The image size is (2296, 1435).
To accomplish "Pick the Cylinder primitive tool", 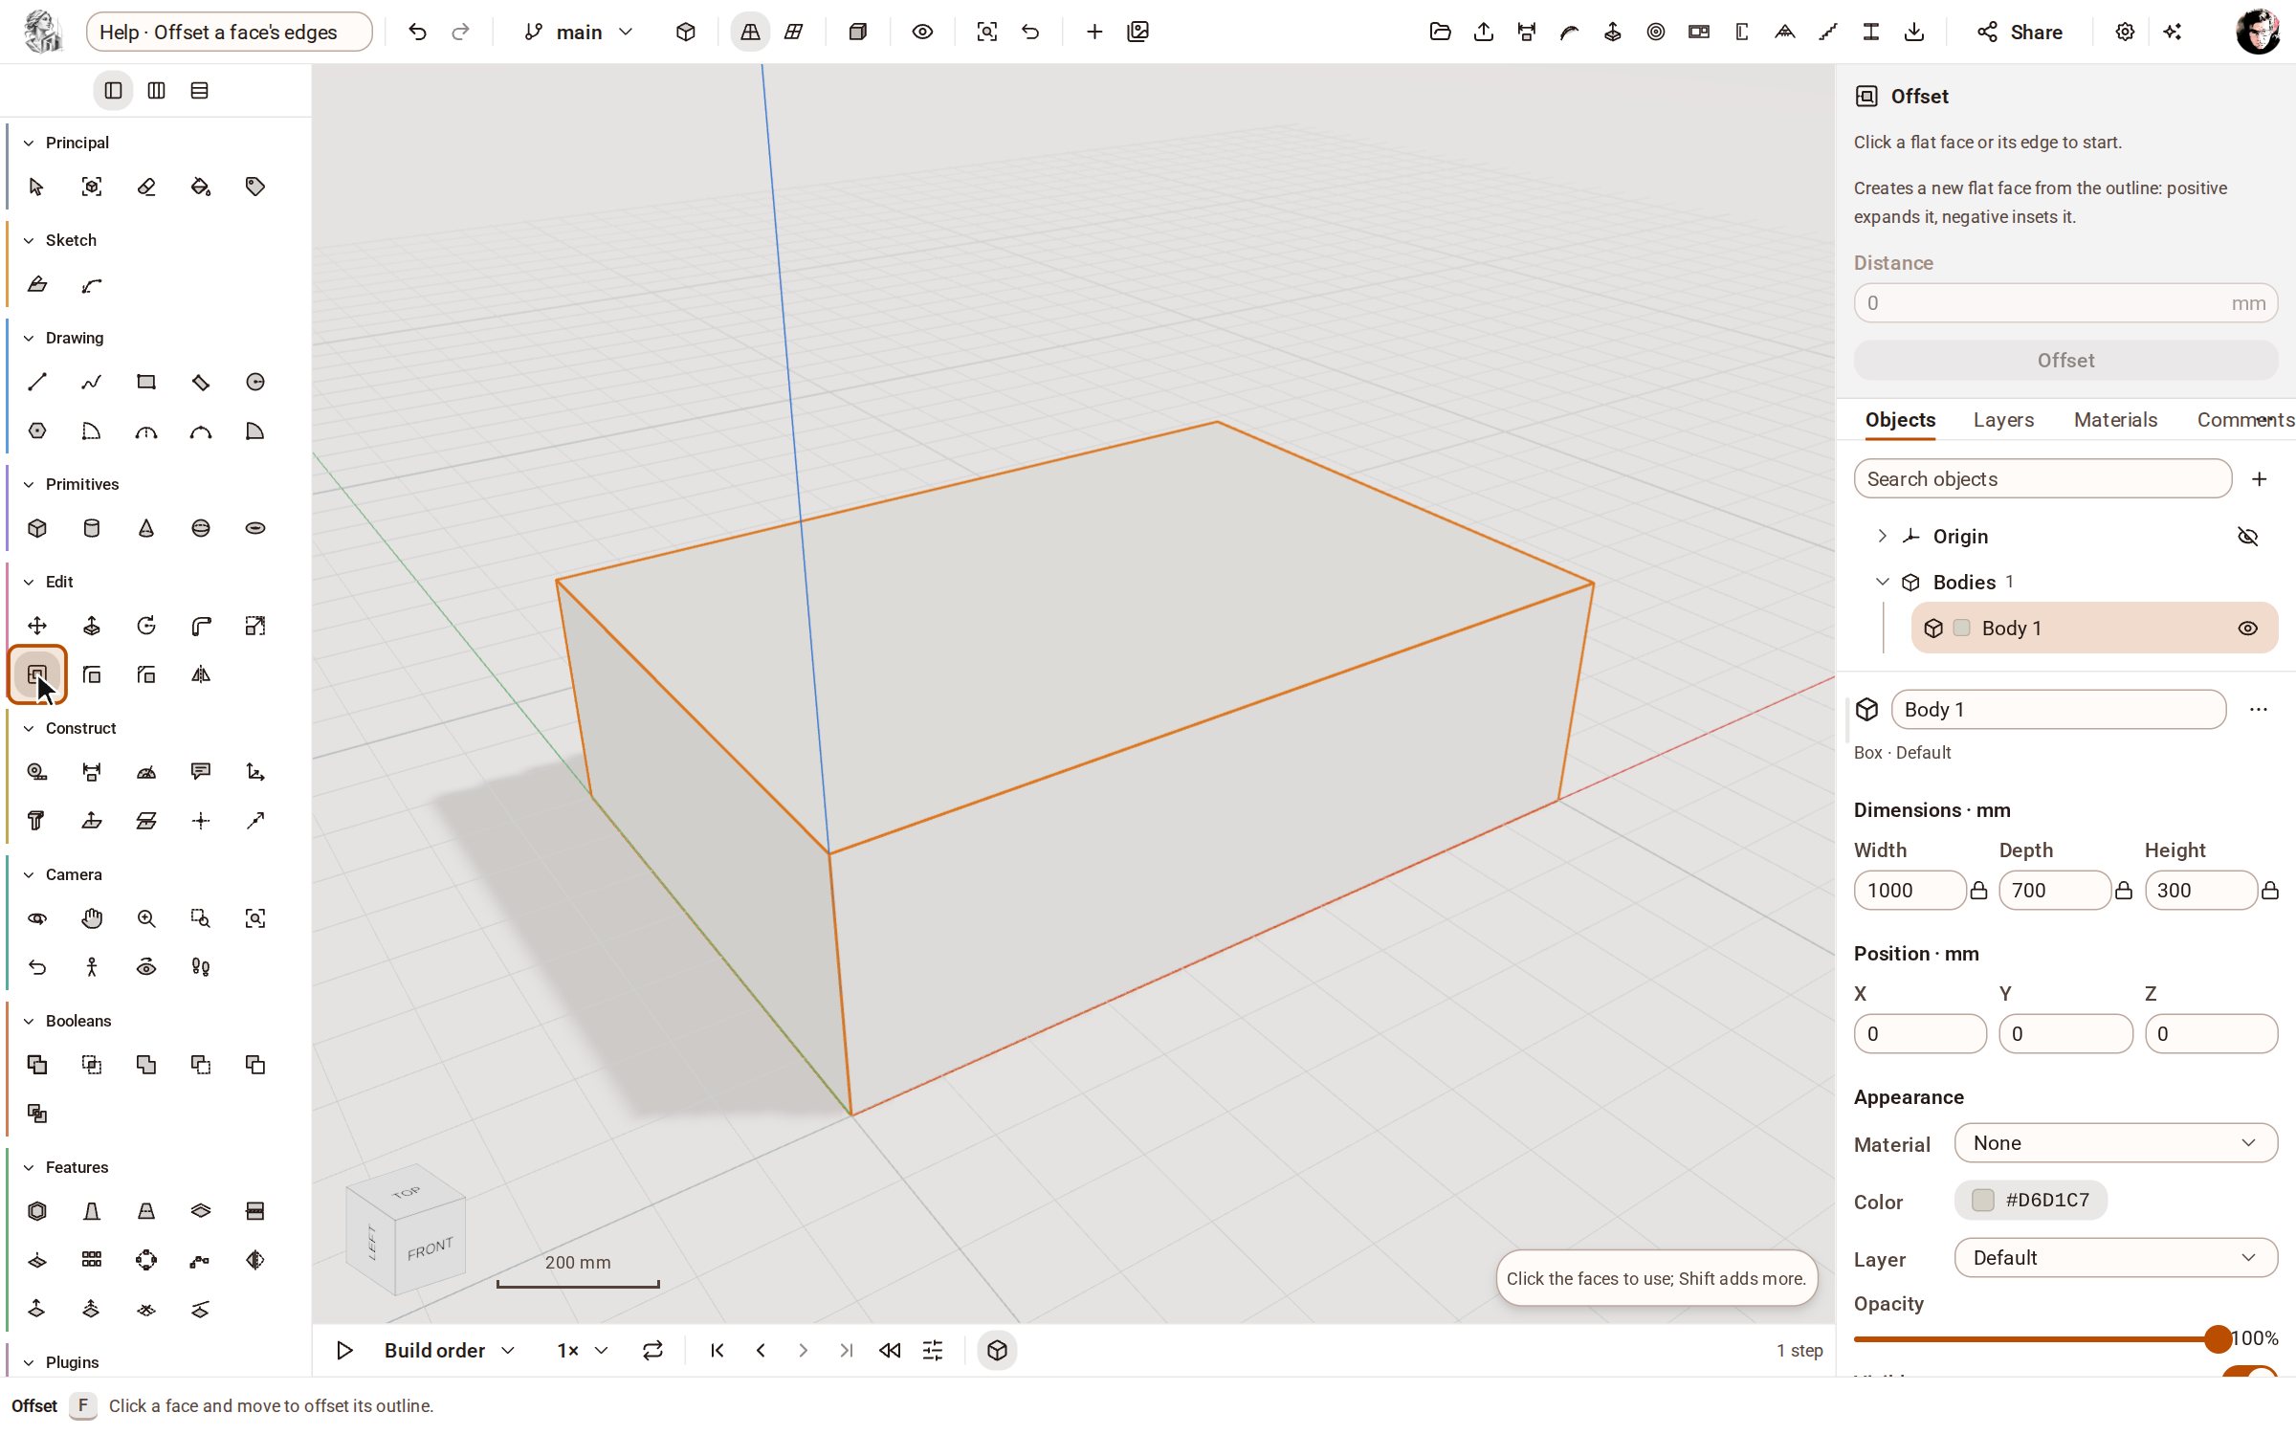I will 92,528.
